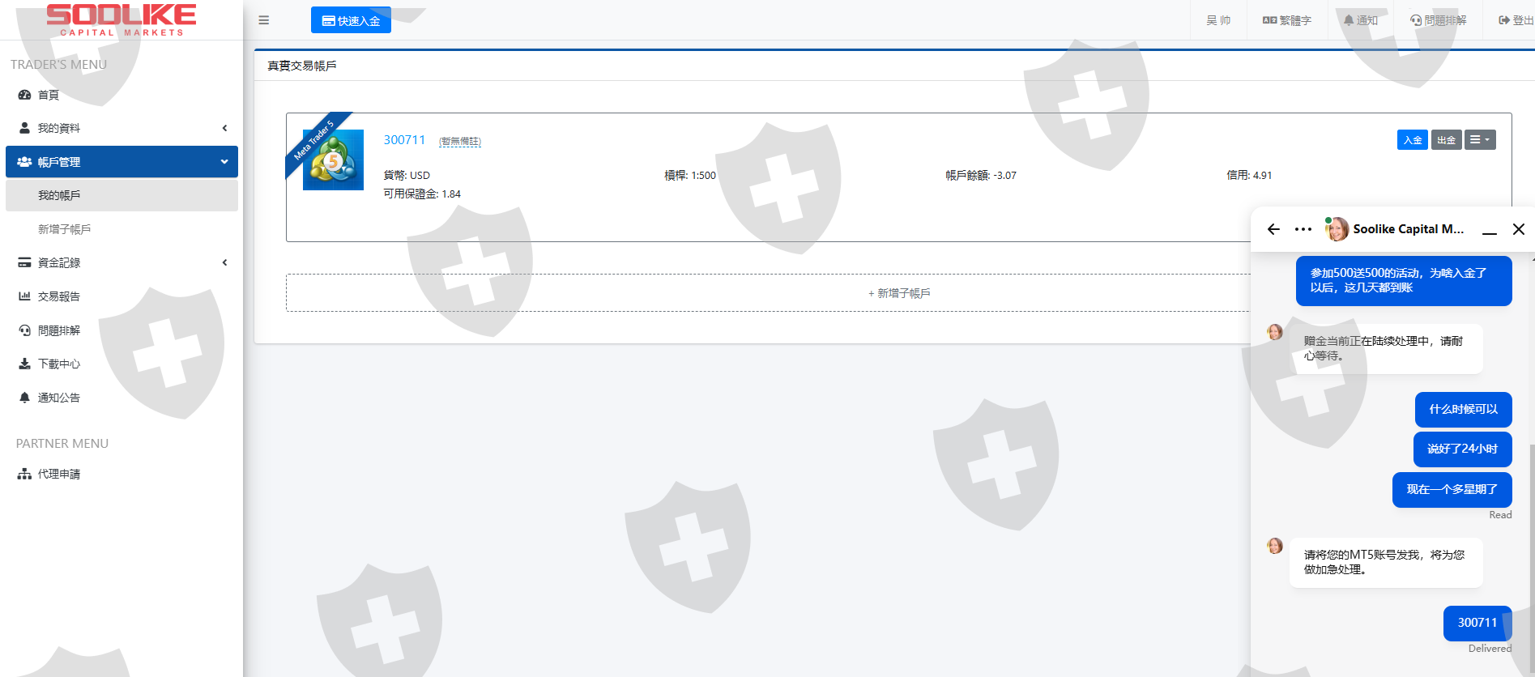This screenshot has width=1535, height=677.
Task: Expand the 我的資料 sidebar menu
Action: (x=122, y=128)
